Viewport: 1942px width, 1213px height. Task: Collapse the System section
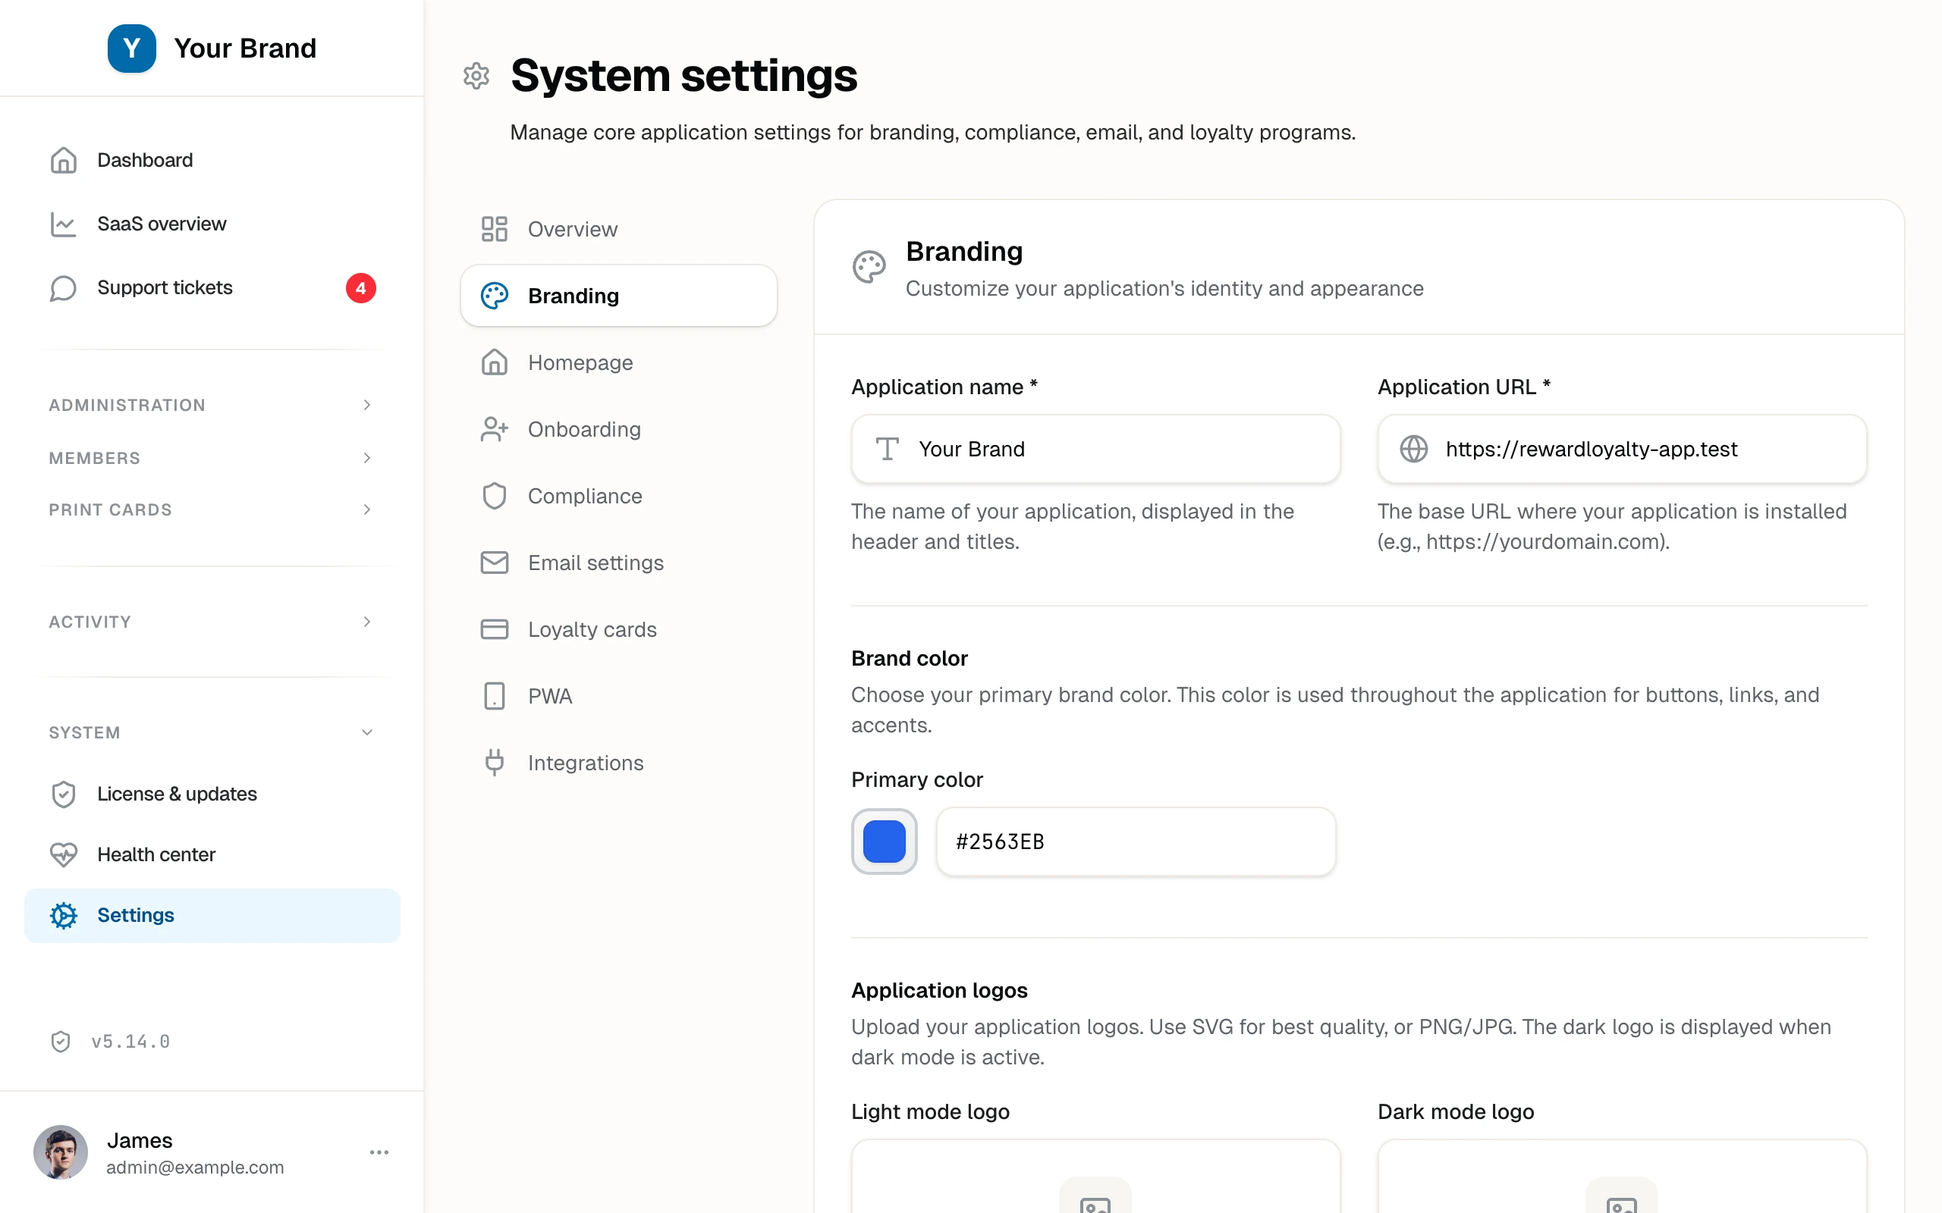click(212, 732)
